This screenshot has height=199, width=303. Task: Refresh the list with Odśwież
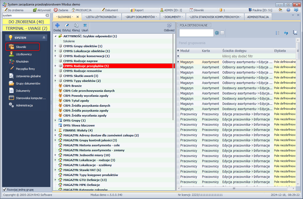coord(169,26)
